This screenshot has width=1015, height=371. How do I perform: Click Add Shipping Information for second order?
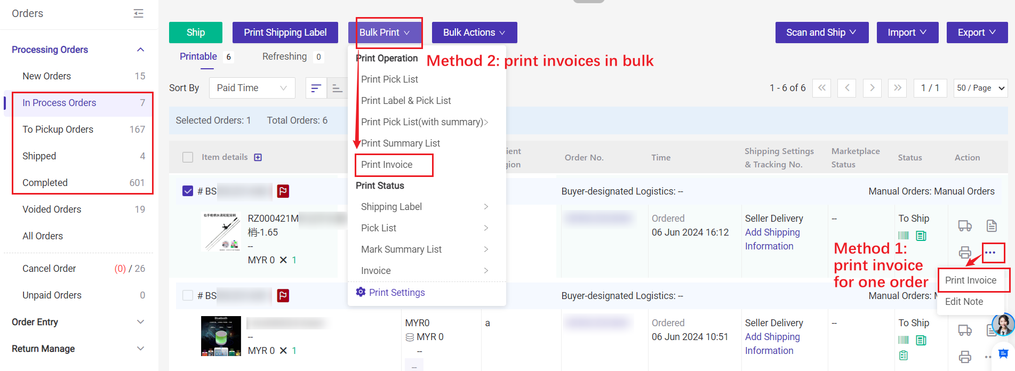click(772, 344)
